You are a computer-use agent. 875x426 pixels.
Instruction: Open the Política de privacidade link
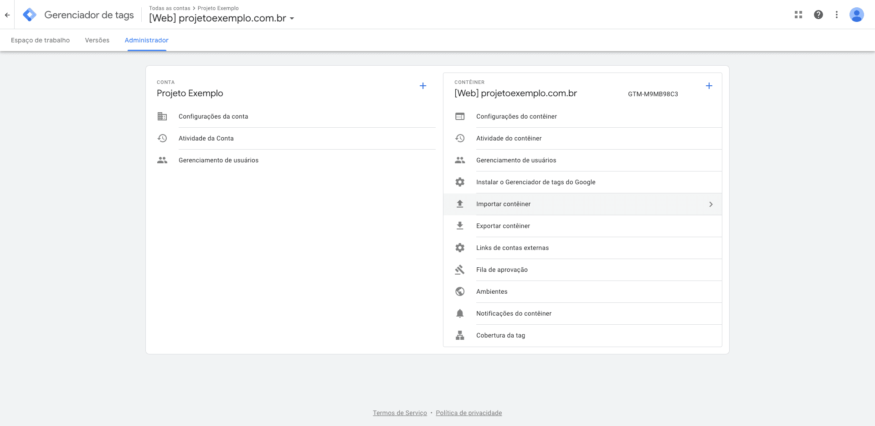point(469,413)
